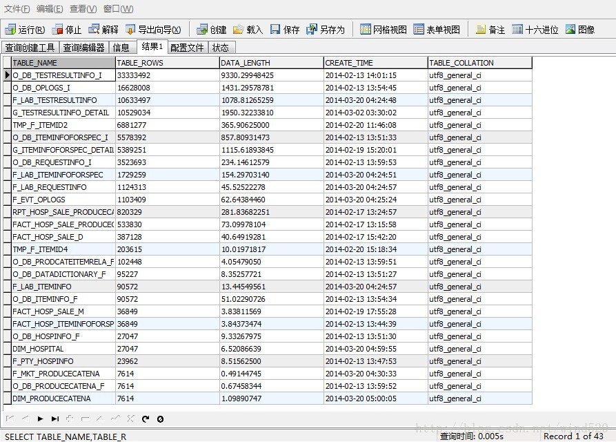The height and width of the screenshot is (442, 616).
Task: Select the O_DB_OPLOGS_I table name cell
Action: [x=63, y=88]
